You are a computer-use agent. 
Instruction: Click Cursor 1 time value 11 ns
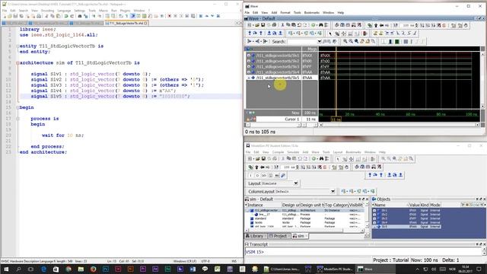(x=310, y=119)
